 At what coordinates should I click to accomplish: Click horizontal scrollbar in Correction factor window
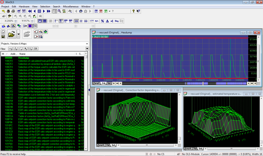point(147,145)
